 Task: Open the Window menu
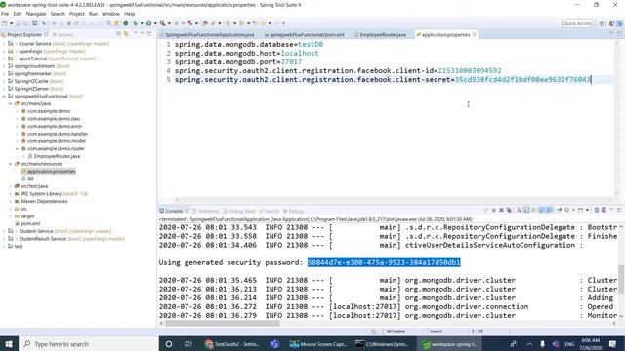pyautogui.click(x=110, y=14)
